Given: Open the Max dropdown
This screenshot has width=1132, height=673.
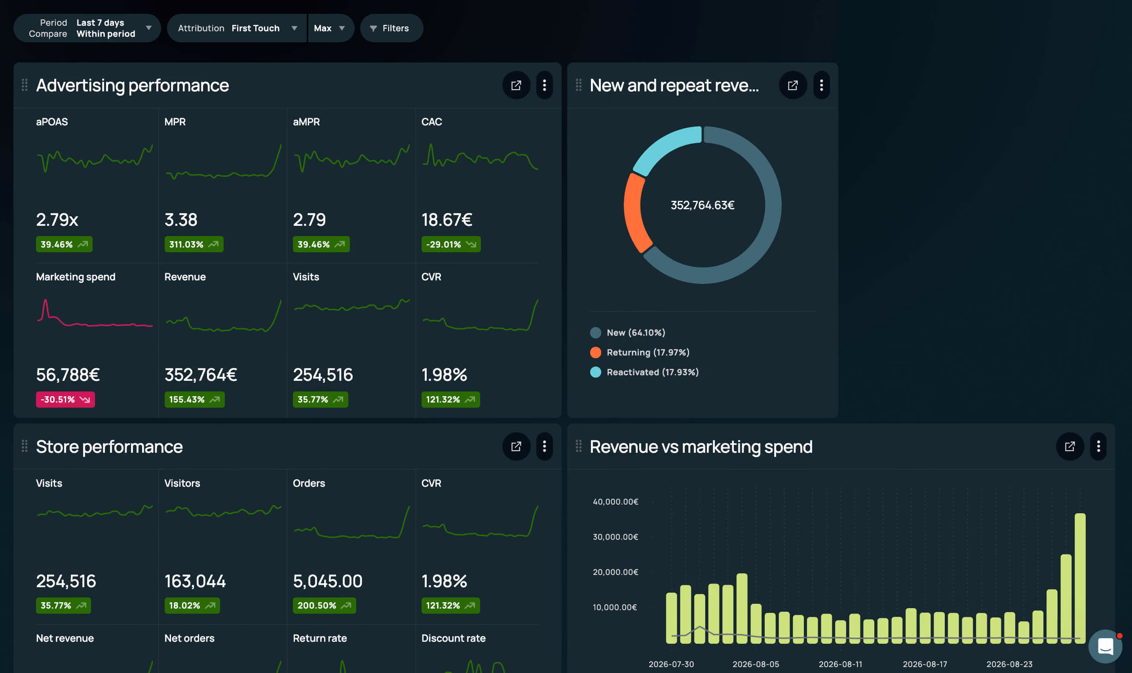Looking at the screenshot, I should (331, 28).
